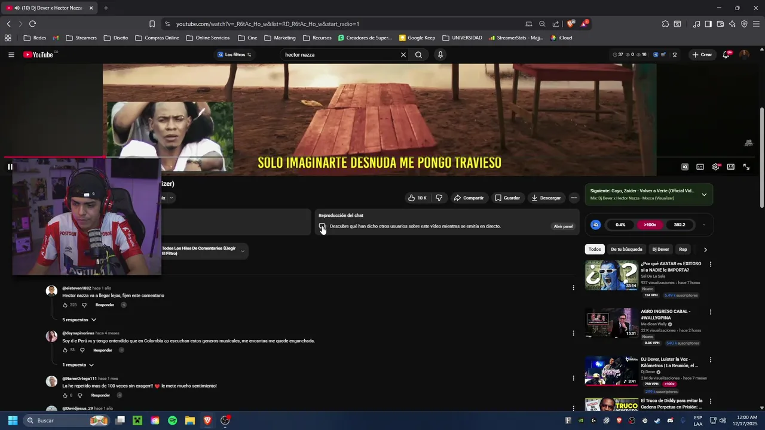Show more chips with right arrow
The image size is (765, 430).
pyautogui.click(x=705, y=250)
